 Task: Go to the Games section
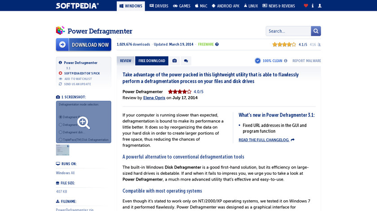click(x=181, y=6)
